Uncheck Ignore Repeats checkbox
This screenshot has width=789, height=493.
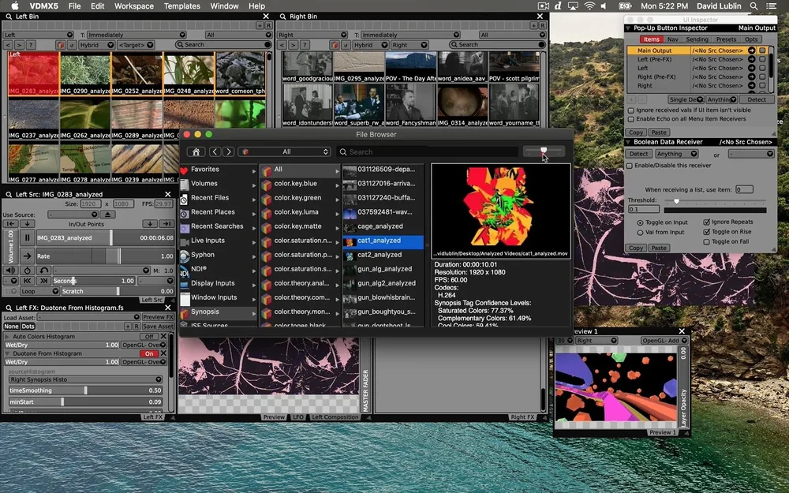(706, 222)
